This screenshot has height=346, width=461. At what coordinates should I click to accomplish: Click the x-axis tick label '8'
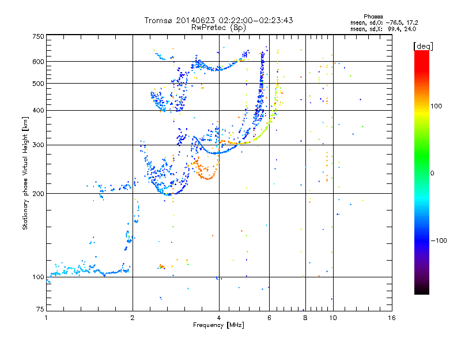[305, 318]
